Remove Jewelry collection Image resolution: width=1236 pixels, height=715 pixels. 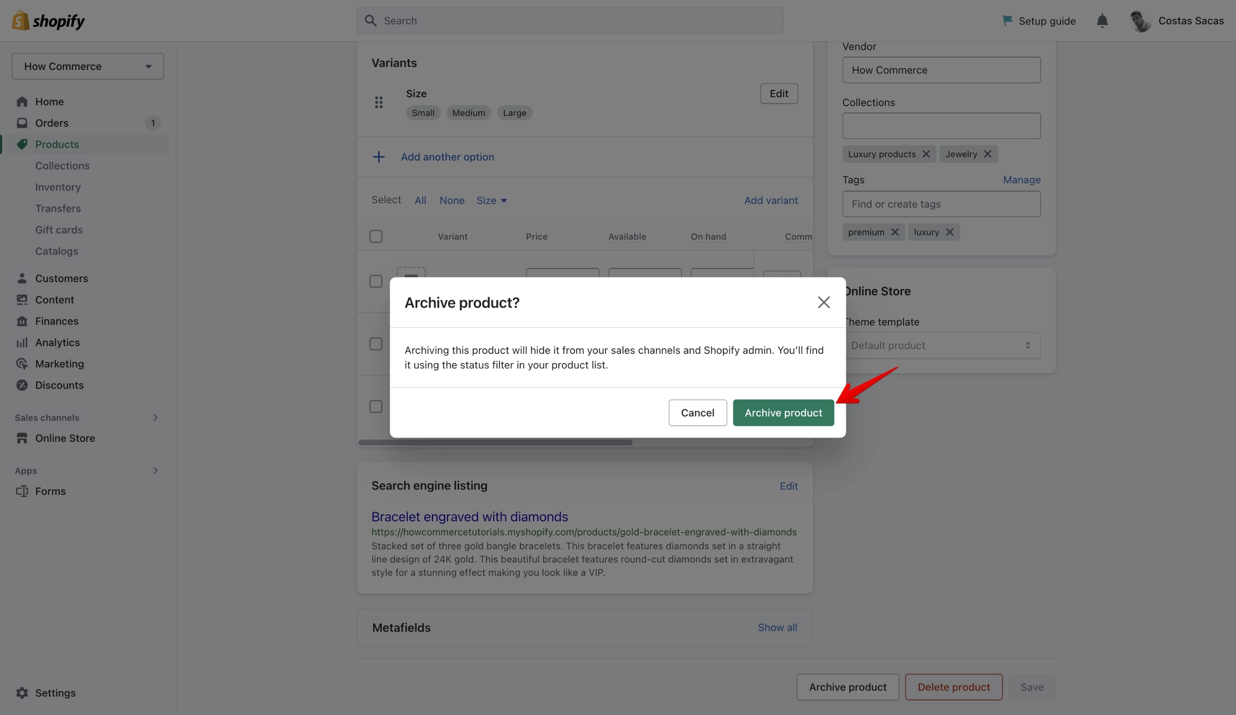988,154
